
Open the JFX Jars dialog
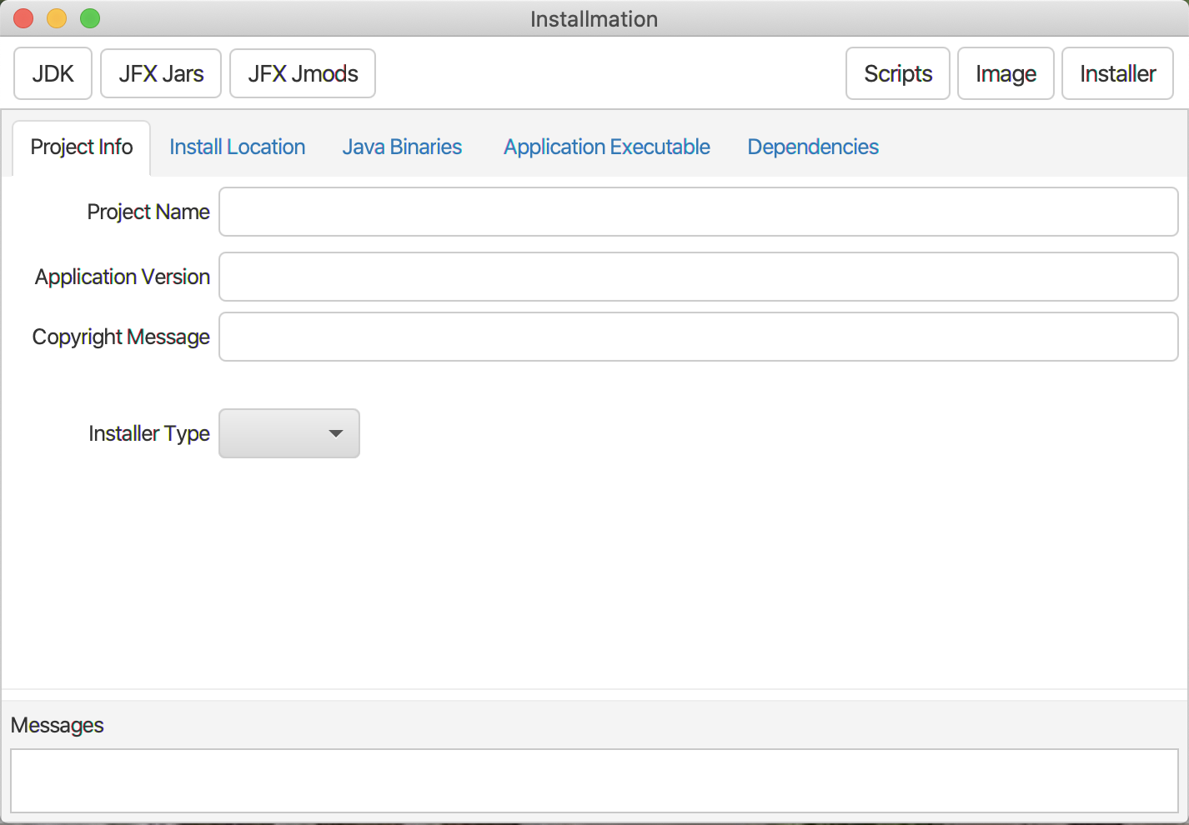coord(160,73)
